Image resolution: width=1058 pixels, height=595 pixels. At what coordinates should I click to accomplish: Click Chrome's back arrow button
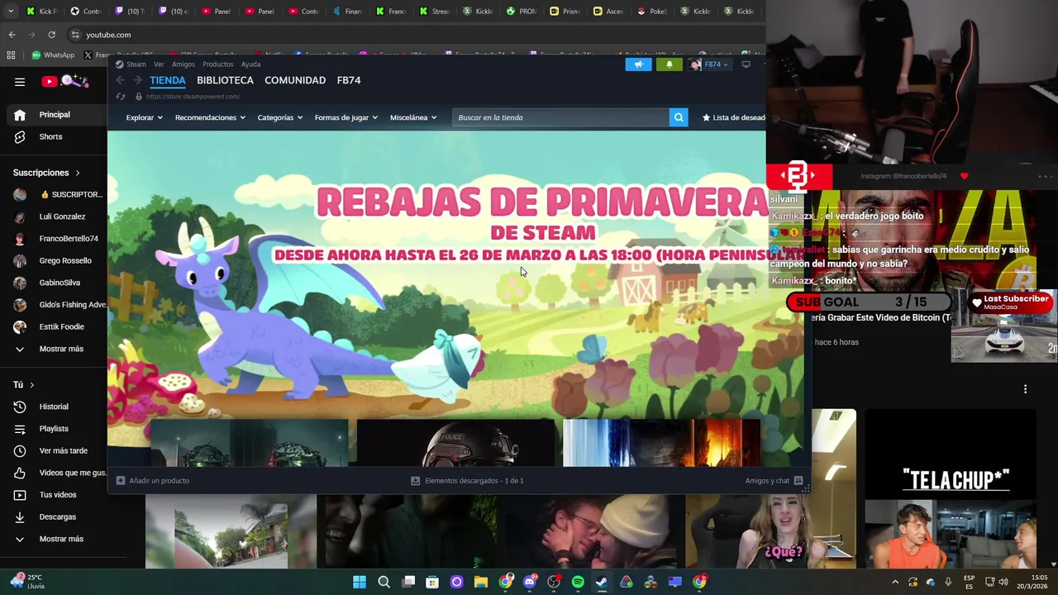tap(12, 35)
